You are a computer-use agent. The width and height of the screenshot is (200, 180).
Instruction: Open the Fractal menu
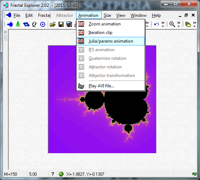tap(45, 15)
